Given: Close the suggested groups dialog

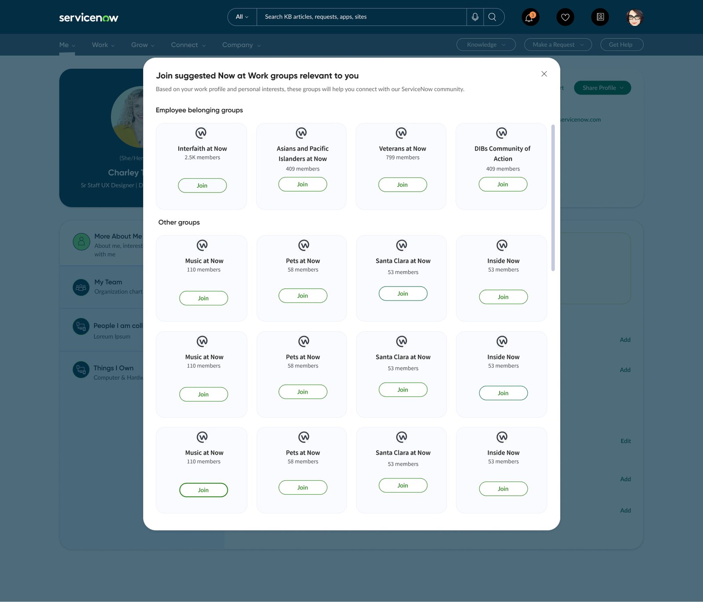Looking at the screenshot, I should click(x=544, y=74).
